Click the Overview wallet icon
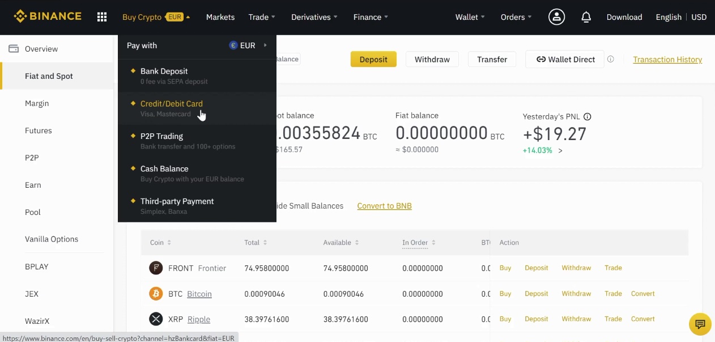This screenshot has width=715, height=342. coord(14,49)
